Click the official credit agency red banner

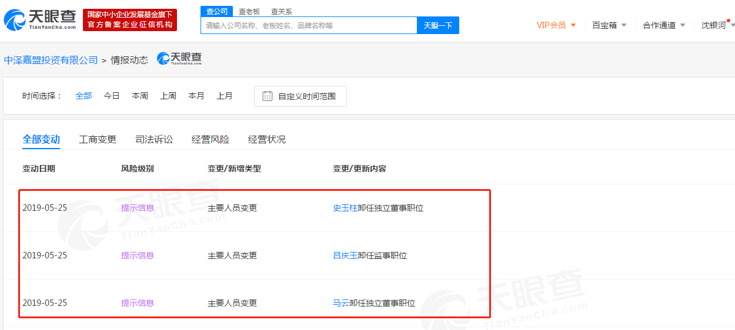tap(130, 20)
